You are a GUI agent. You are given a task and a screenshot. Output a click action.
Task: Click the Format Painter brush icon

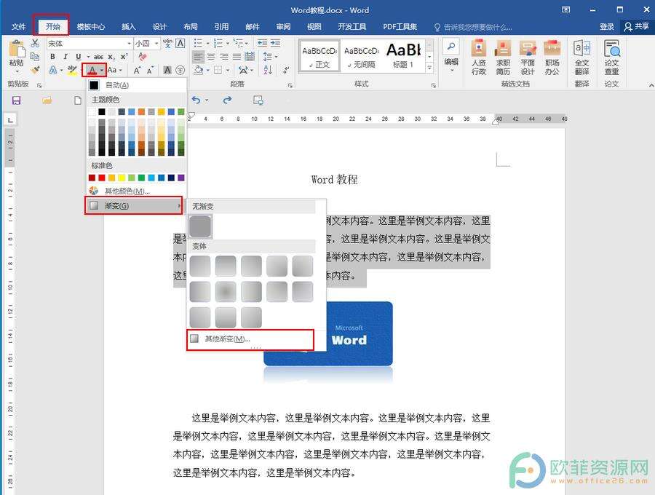coord(35,70)
